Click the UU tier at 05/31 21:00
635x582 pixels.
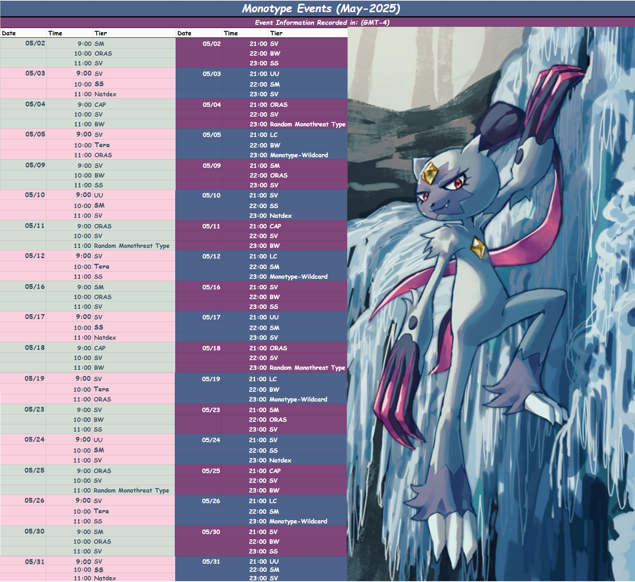point(274,561)
